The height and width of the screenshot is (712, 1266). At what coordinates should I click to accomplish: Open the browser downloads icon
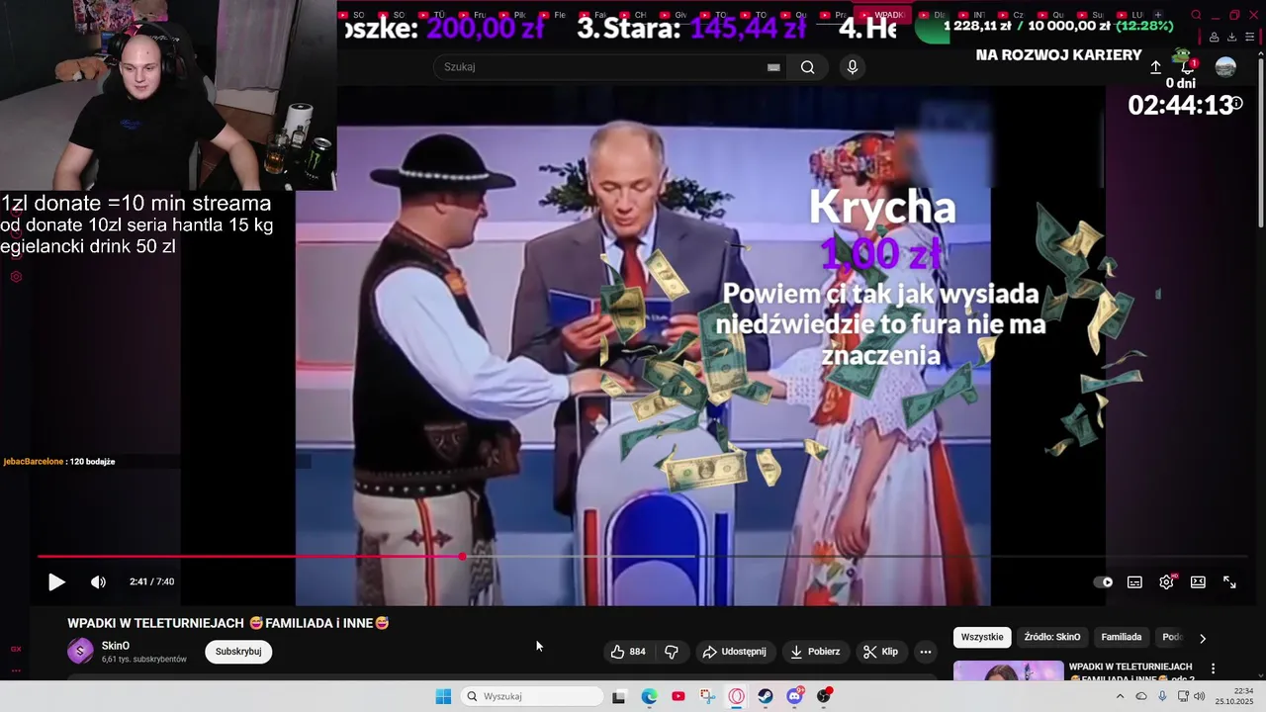coord(1231,37)
